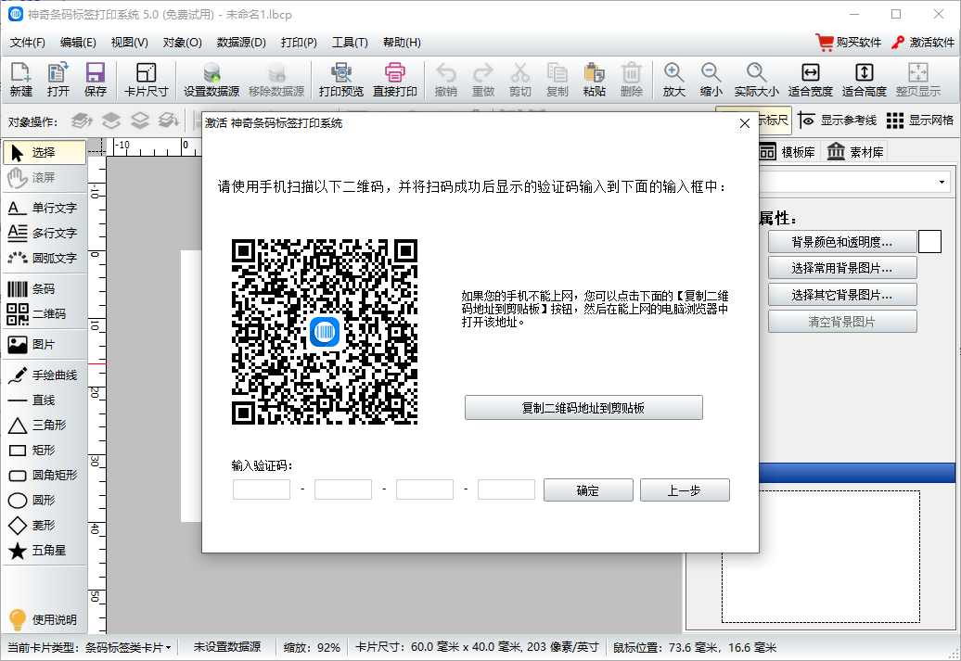Draw a 矩形 rectangle shape
This screenshot has width=961, height=661.
point(45,451)
